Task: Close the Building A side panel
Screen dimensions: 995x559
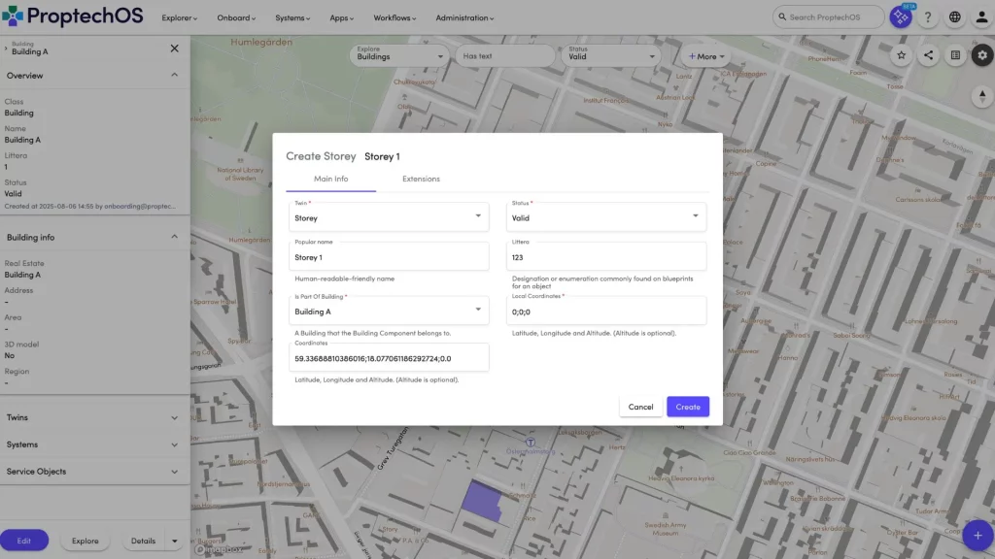Action: 175,49
